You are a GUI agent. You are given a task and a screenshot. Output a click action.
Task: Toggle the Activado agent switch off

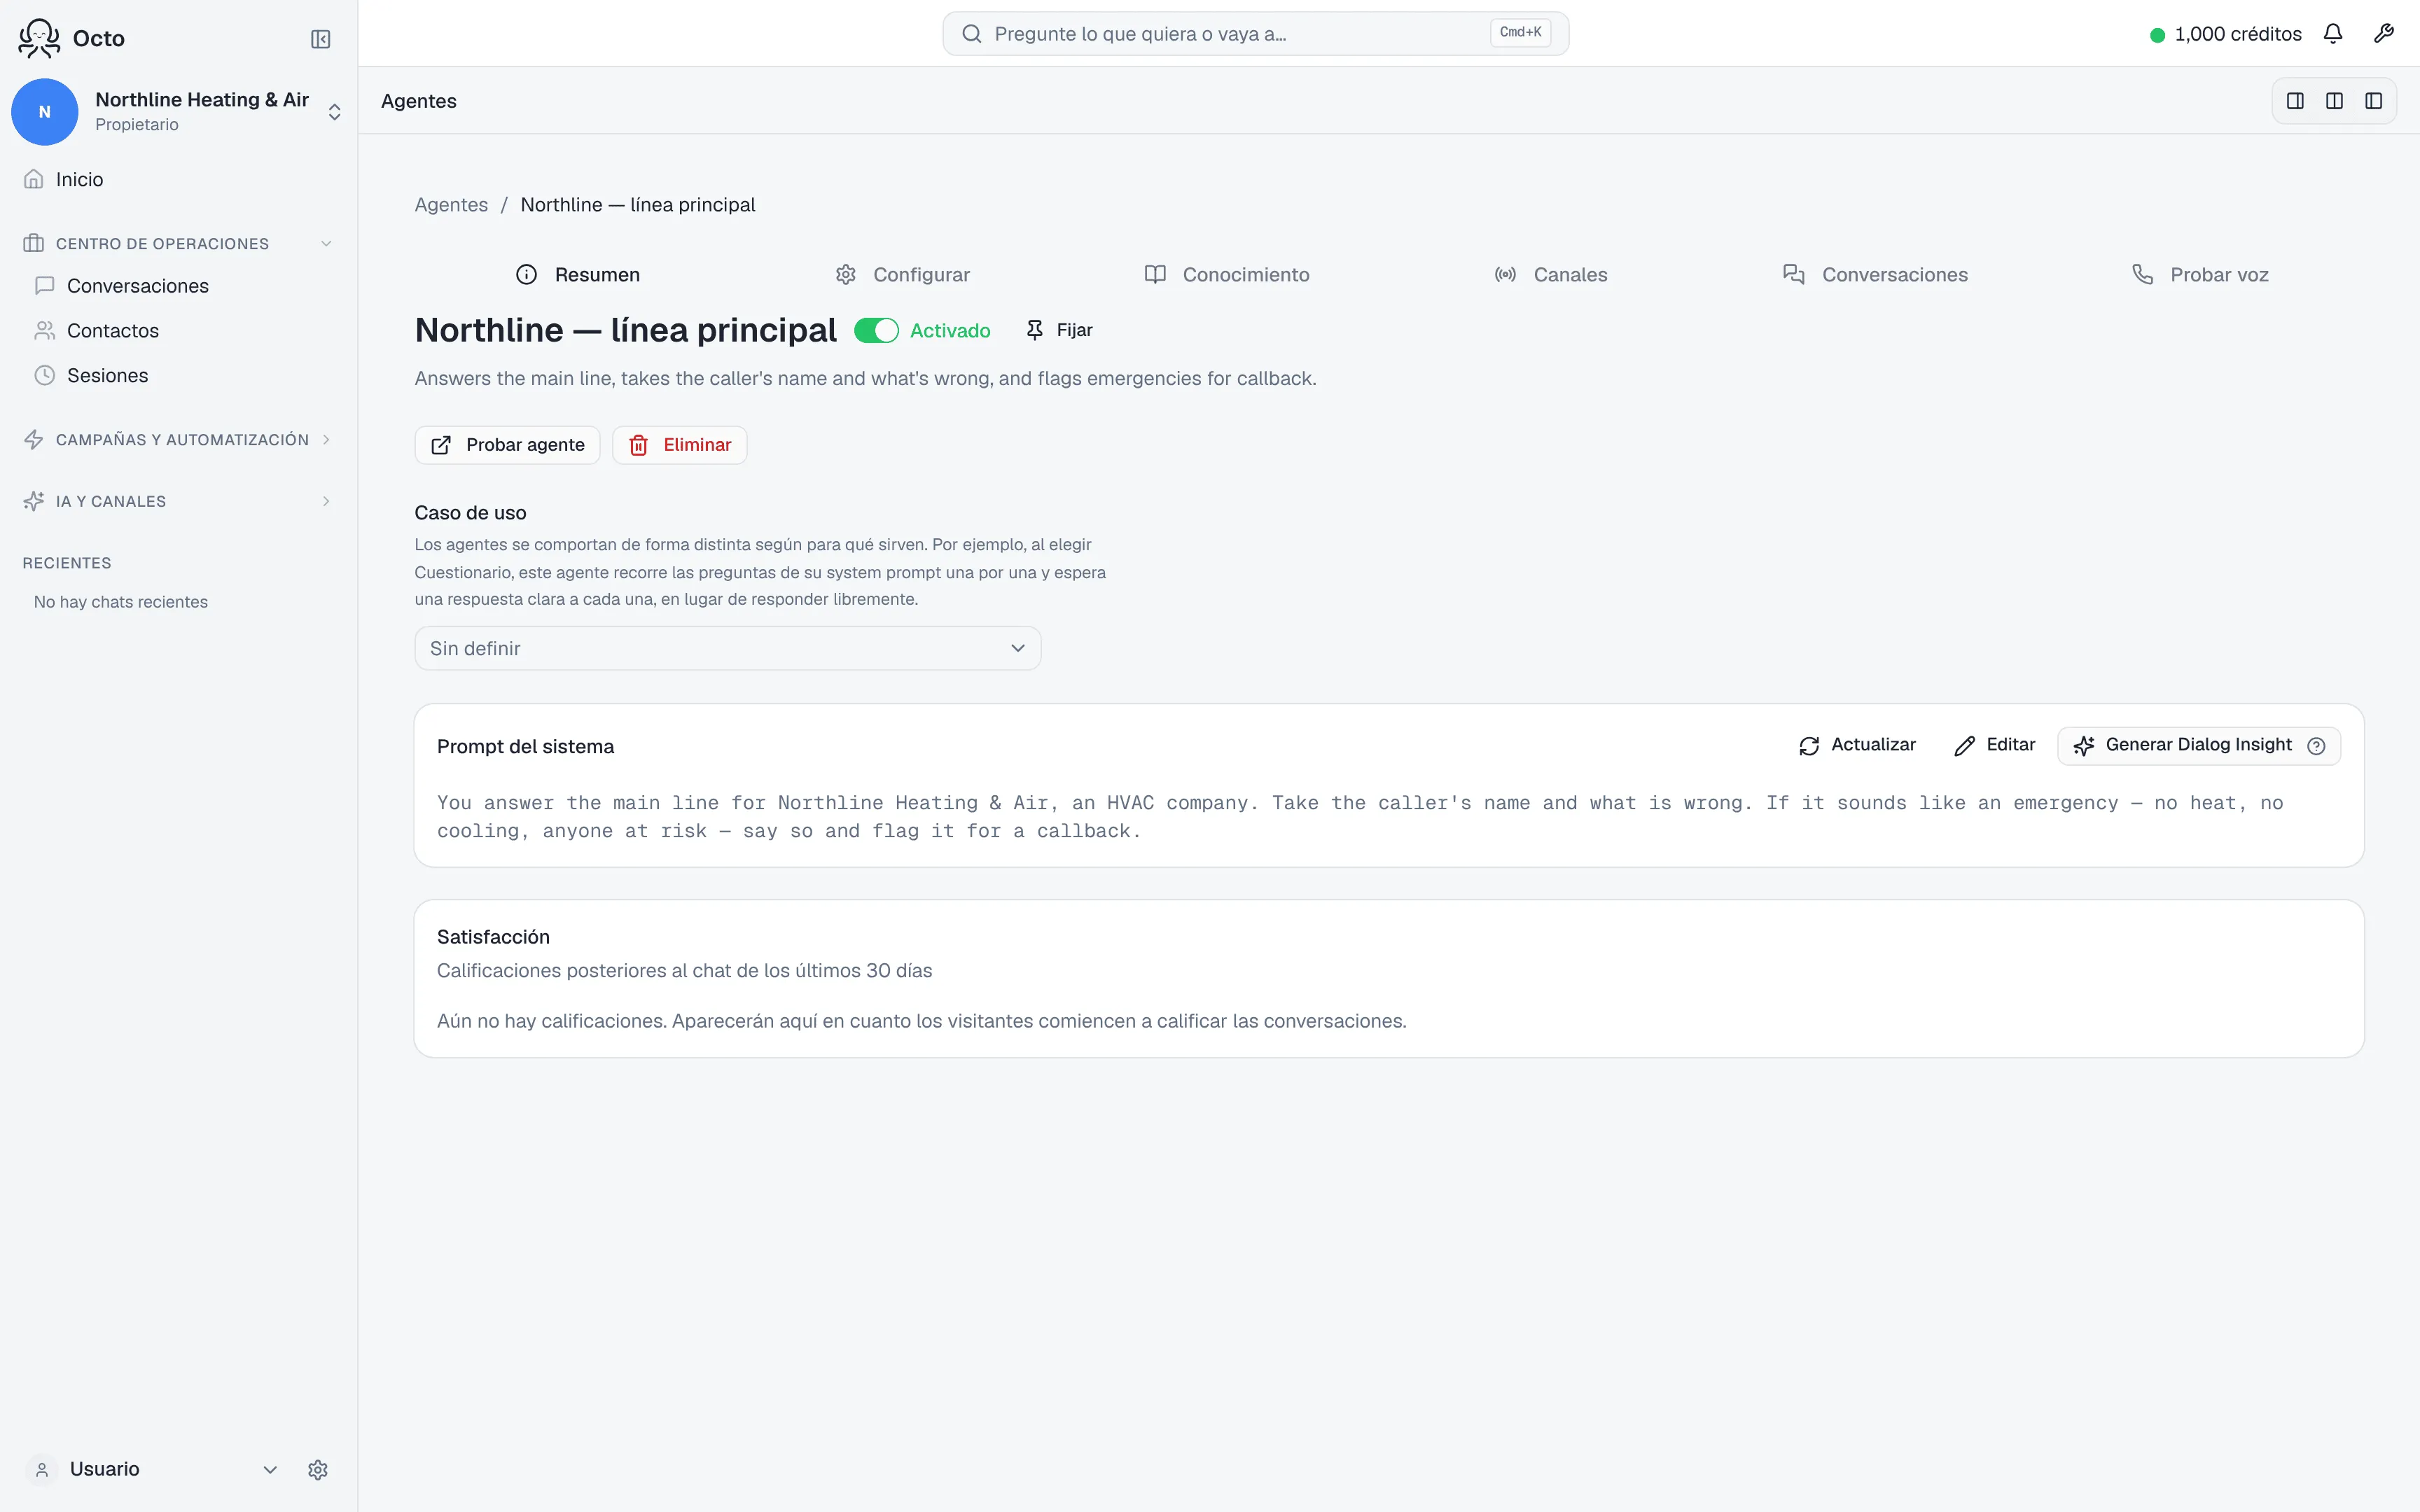click(x=876, y=331)
